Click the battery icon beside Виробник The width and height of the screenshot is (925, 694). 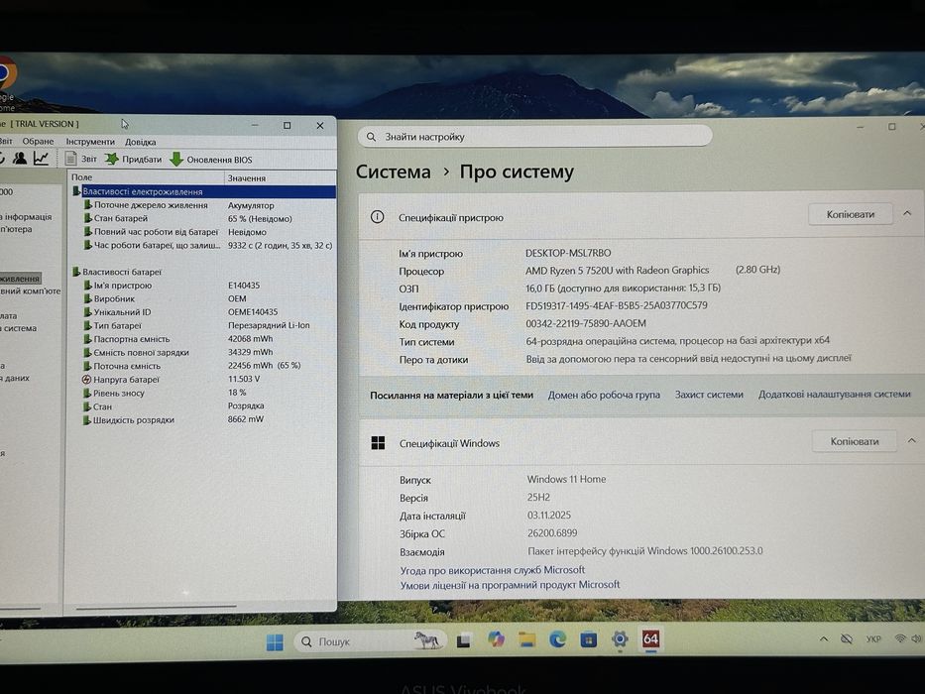[87, 298]
